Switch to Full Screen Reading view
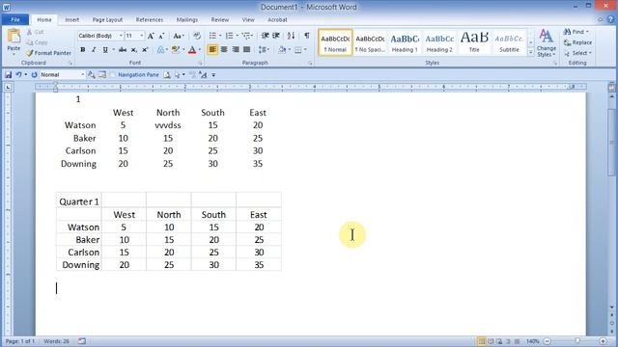 click(x=491, y=341)
